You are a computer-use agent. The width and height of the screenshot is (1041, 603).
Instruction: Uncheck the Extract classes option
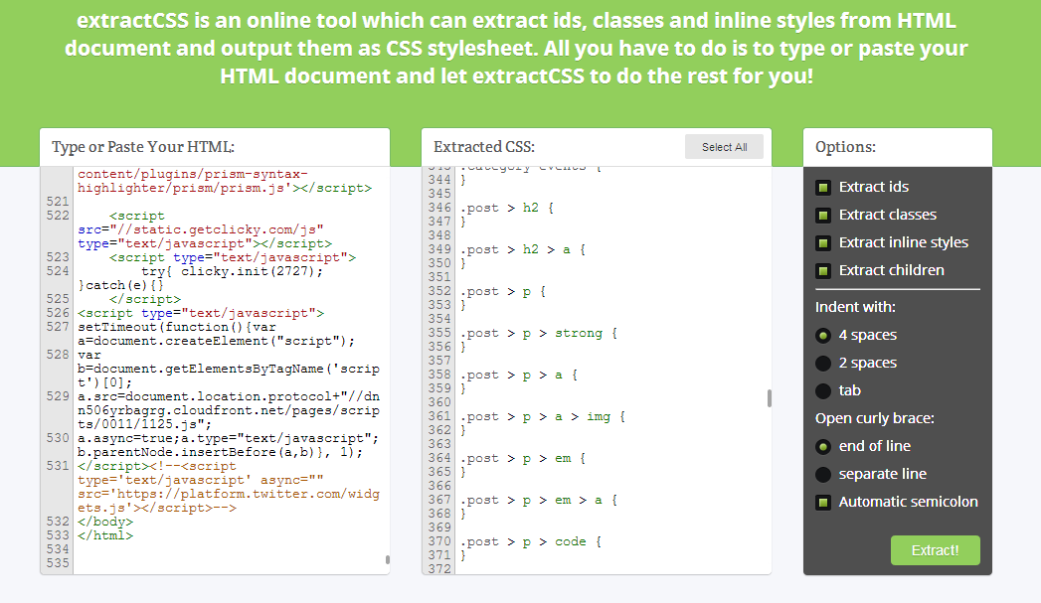click(x=823, y=215)
